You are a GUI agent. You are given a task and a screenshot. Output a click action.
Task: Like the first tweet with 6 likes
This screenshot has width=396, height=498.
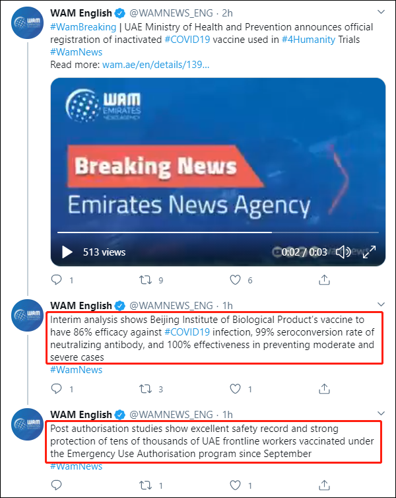pyautogui.click(x=235, y=280)
